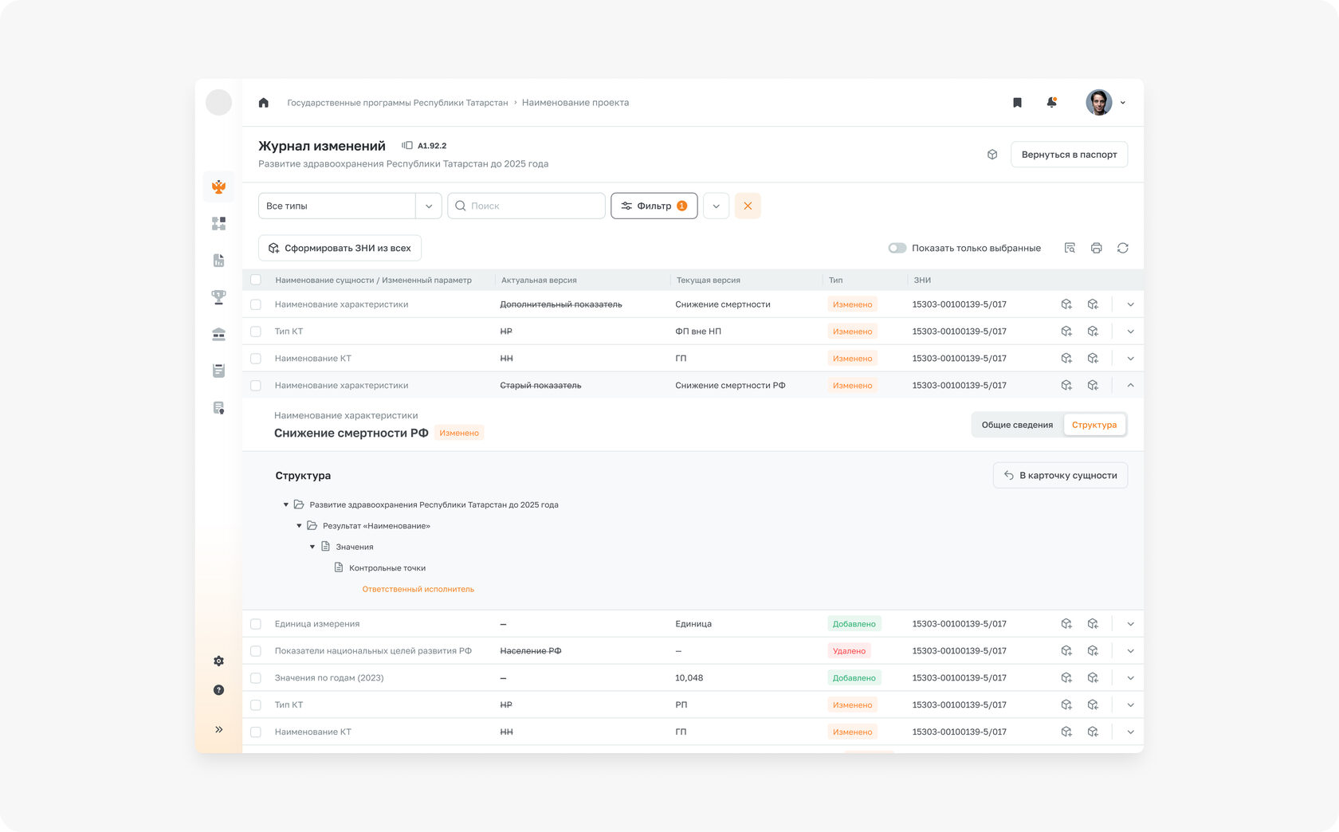
Task: Focus the 'Поиск' search field
Action: click(x=526, y=206)
